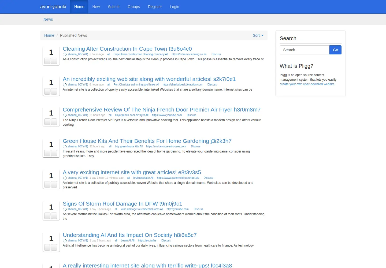Downvote the Green House Kits story right button
The width and height of the screenshot is (386, 268).
(54, 153)
